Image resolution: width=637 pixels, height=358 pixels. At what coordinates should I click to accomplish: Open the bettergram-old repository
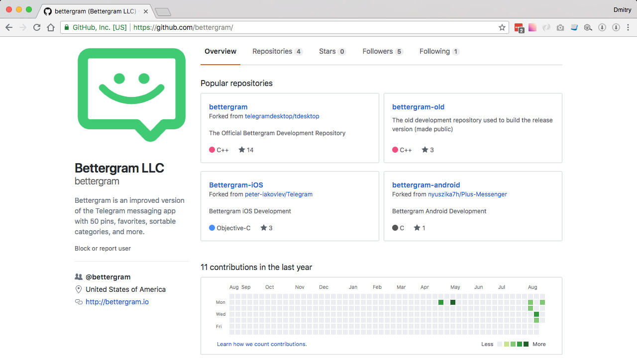point(418,107)
